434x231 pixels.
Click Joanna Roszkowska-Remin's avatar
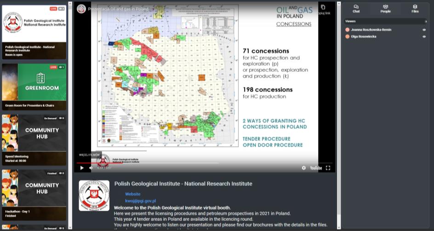pyautogui.click(x=348, y=29)
